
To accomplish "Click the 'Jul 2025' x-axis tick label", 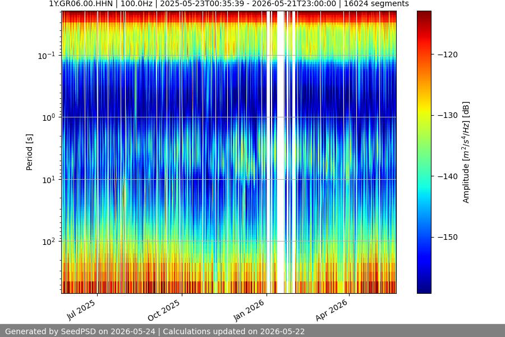I will (x=81, y=310).
